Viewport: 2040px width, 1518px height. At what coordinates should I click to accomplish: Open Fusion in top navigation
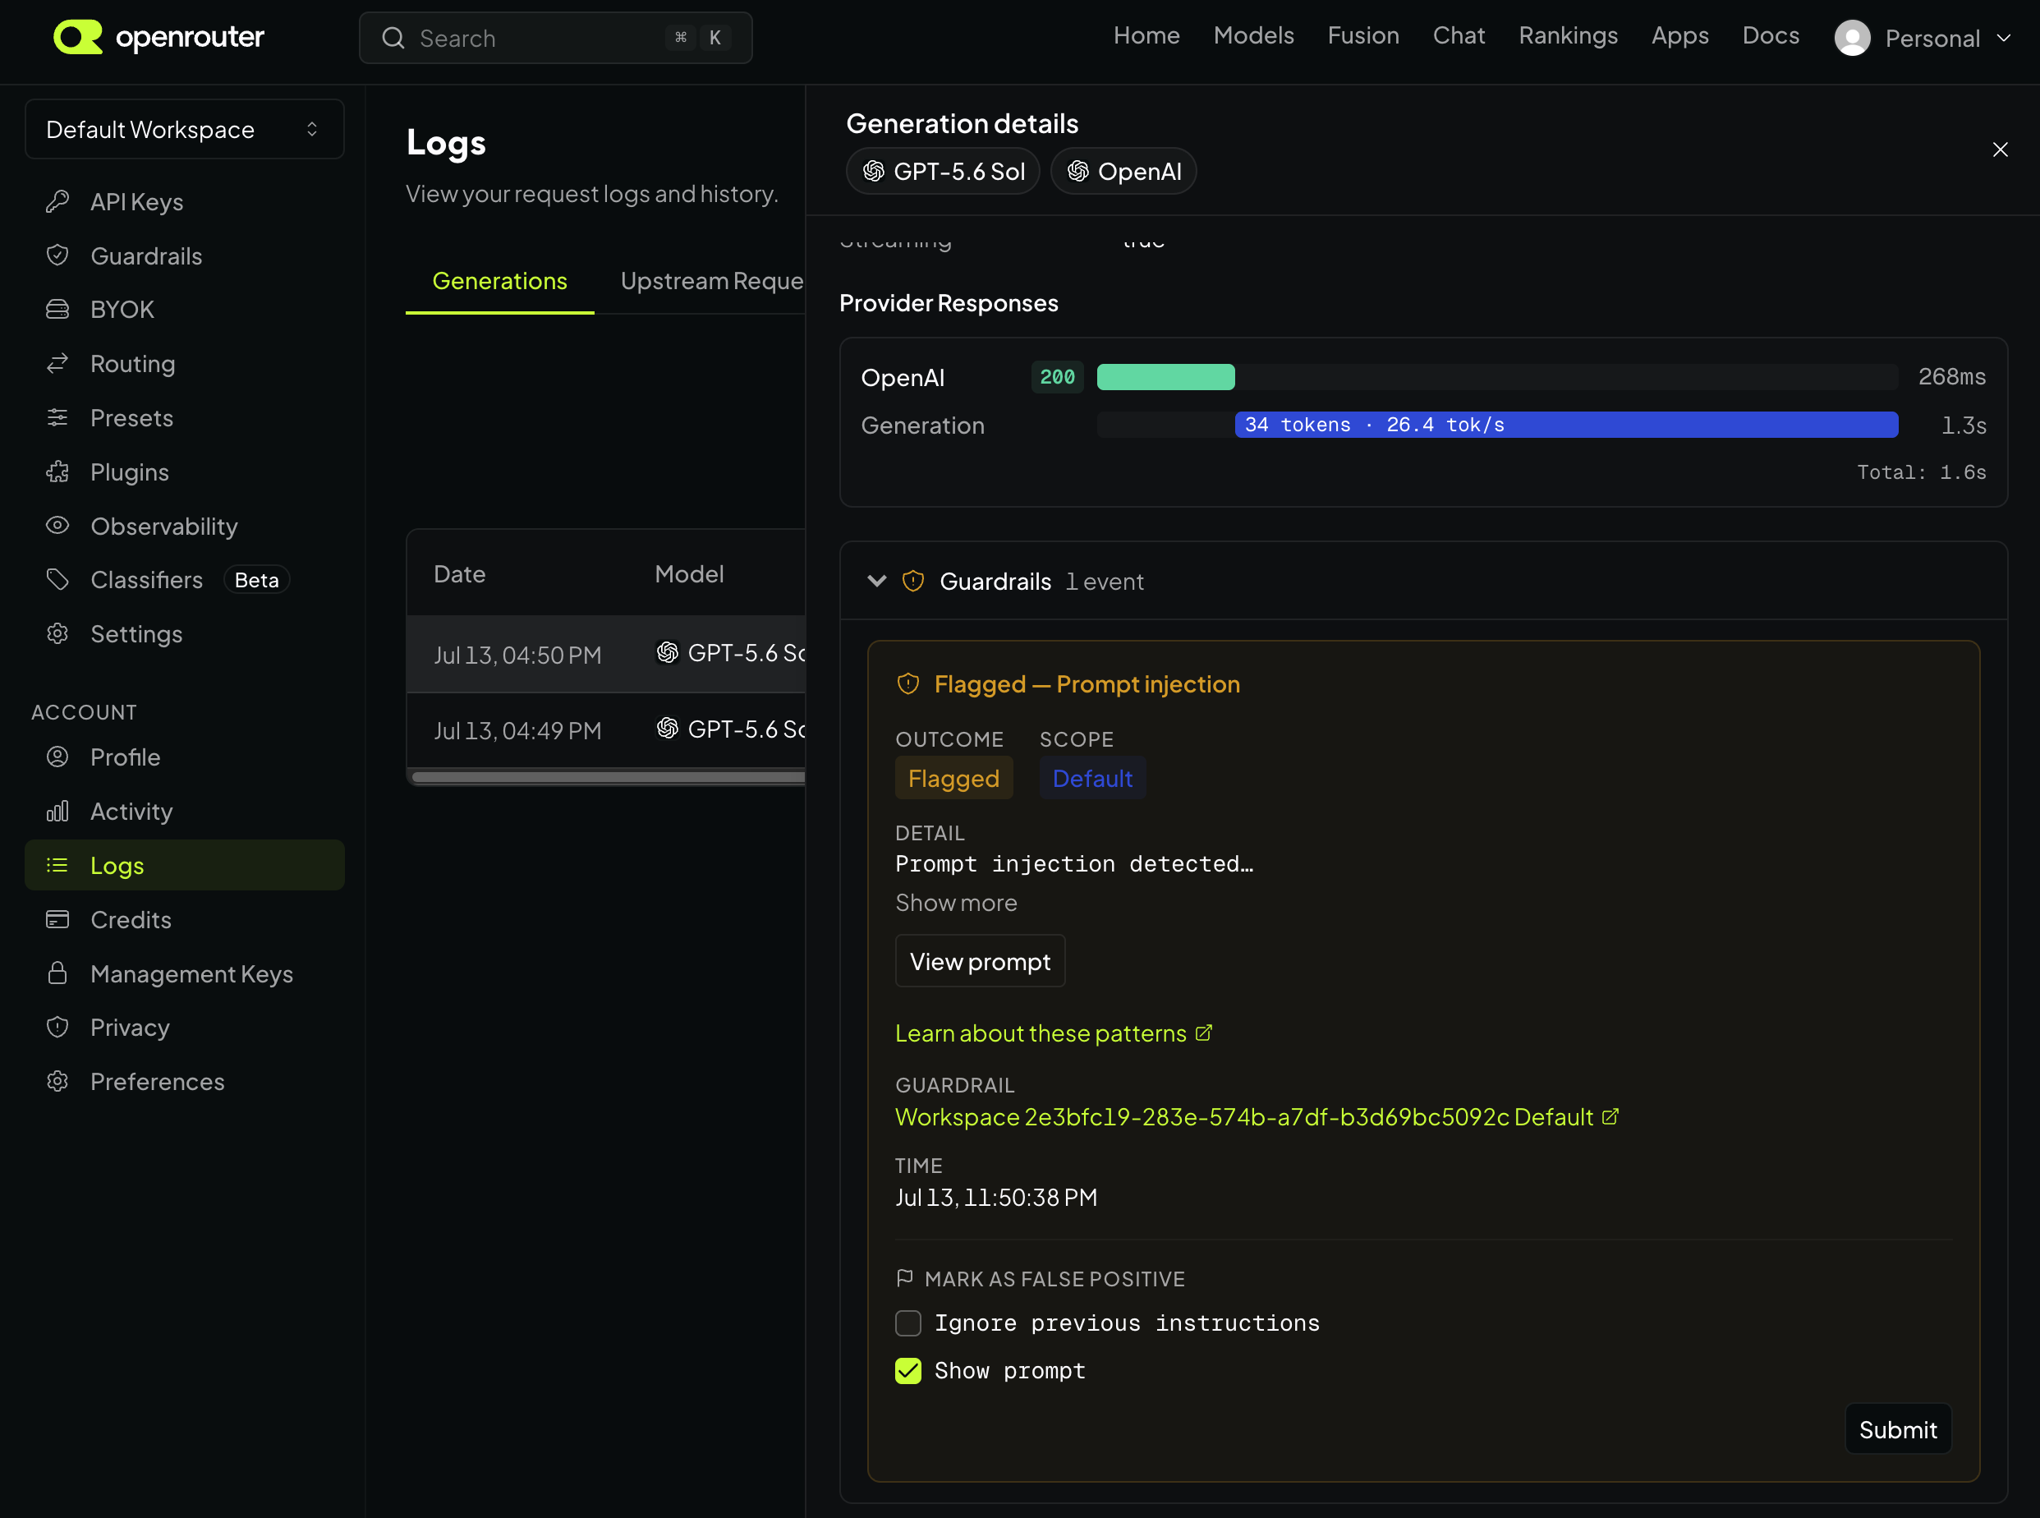1363,36
